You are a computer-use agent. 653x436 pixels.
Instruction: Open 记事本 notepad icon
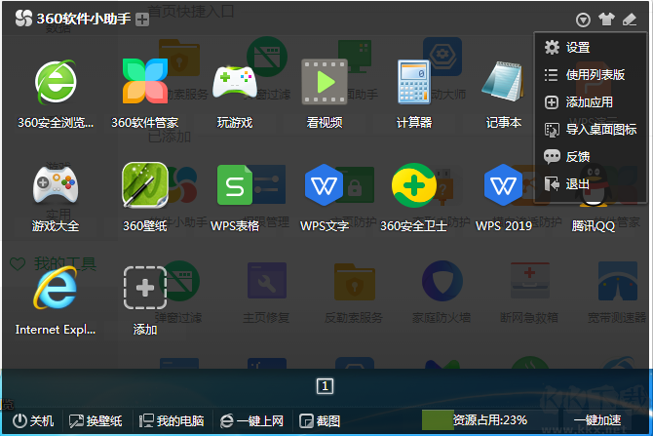pyautogui.click(x=504, y=81)
